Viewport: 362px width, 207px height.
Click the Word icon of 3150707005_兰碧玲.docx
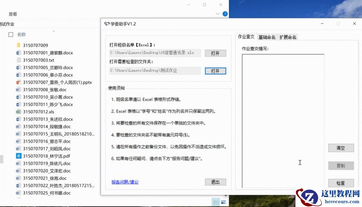click(x=19, y=67)
